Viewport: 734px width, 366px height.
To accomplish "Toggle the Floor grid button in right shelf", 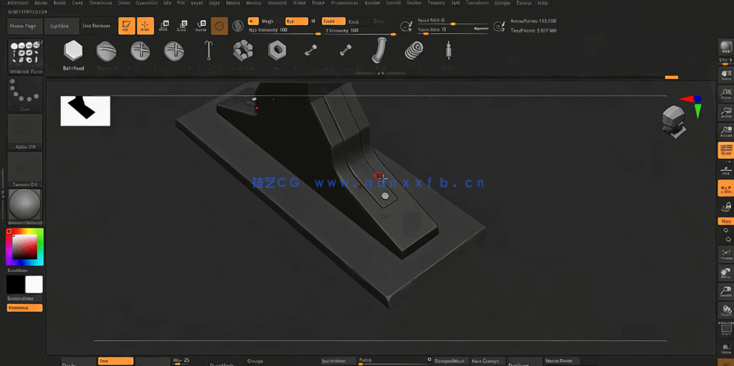I will [726, 169].
